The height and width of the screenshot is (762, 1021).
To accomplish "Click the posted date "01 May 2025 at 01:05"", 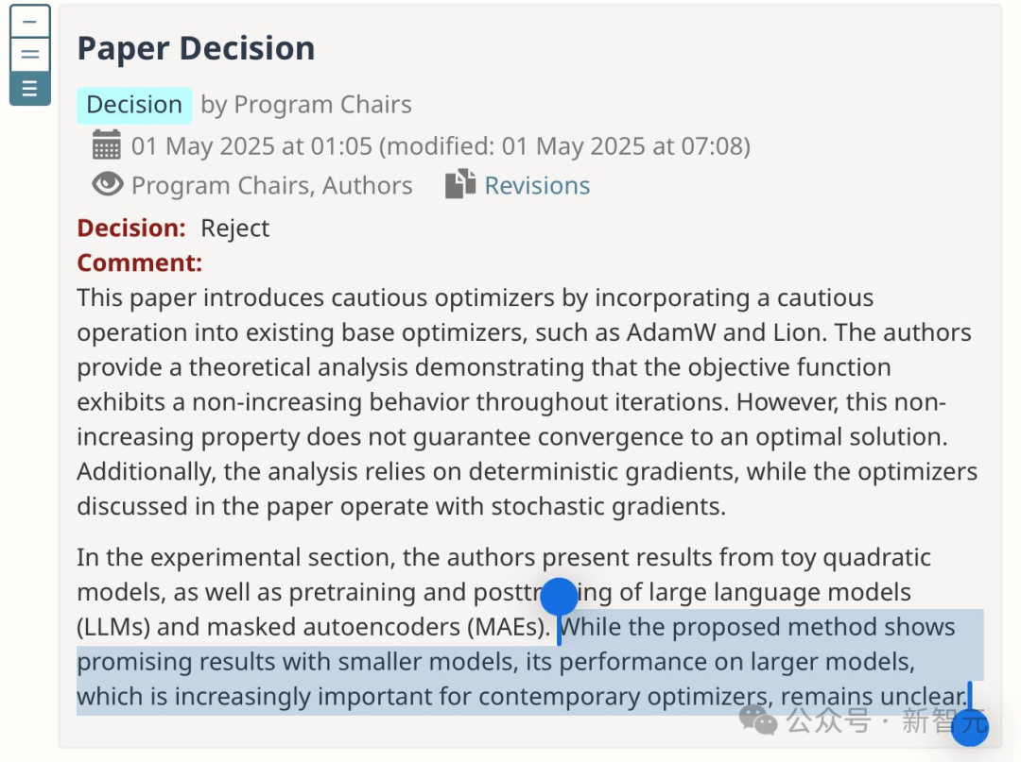I will [252, 146].
